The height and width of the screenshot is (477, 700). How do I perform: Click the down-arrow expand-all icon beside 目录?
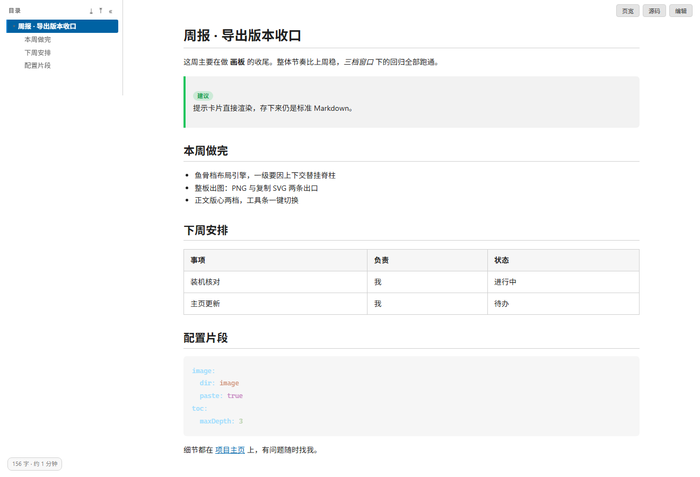point(91,11)
